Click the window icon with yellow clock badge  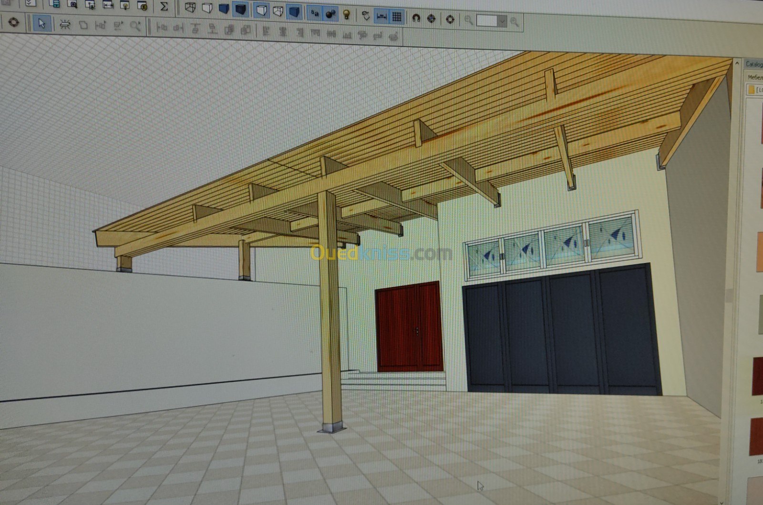[x=142, y=6]
